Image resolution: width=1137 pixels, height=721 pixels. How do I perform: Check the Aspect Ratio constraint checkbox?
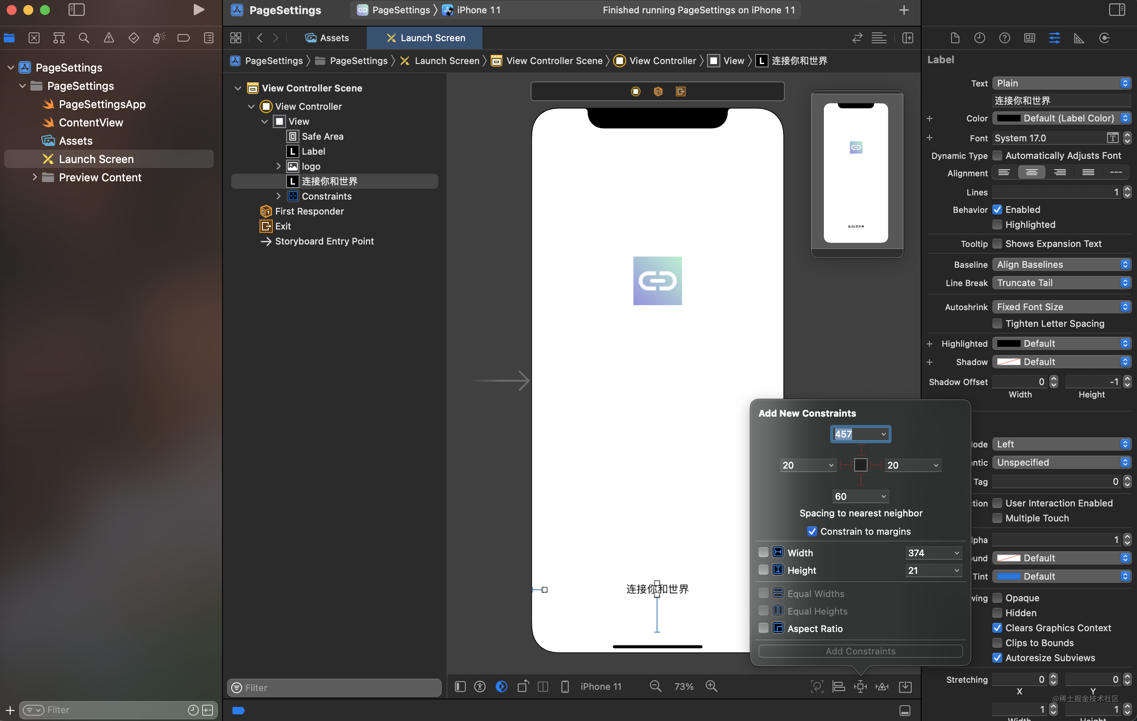(763, 628)
